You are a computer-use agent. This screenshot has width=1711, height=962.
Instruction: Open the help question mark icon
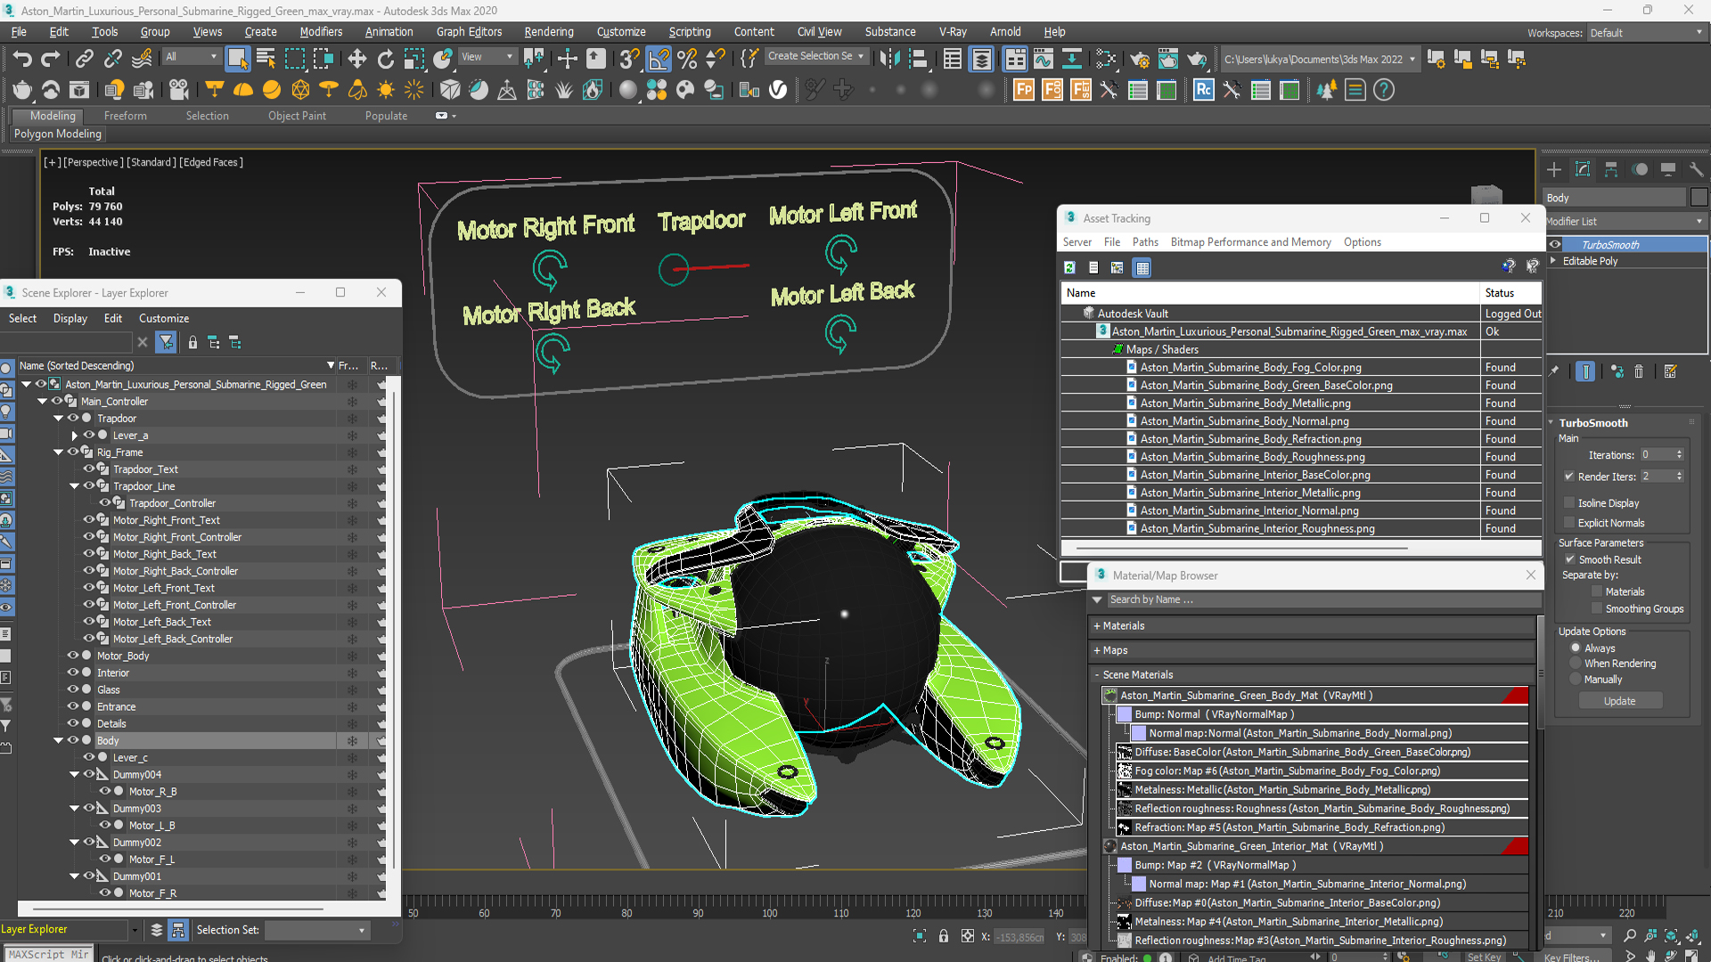tap(1383, 90)
